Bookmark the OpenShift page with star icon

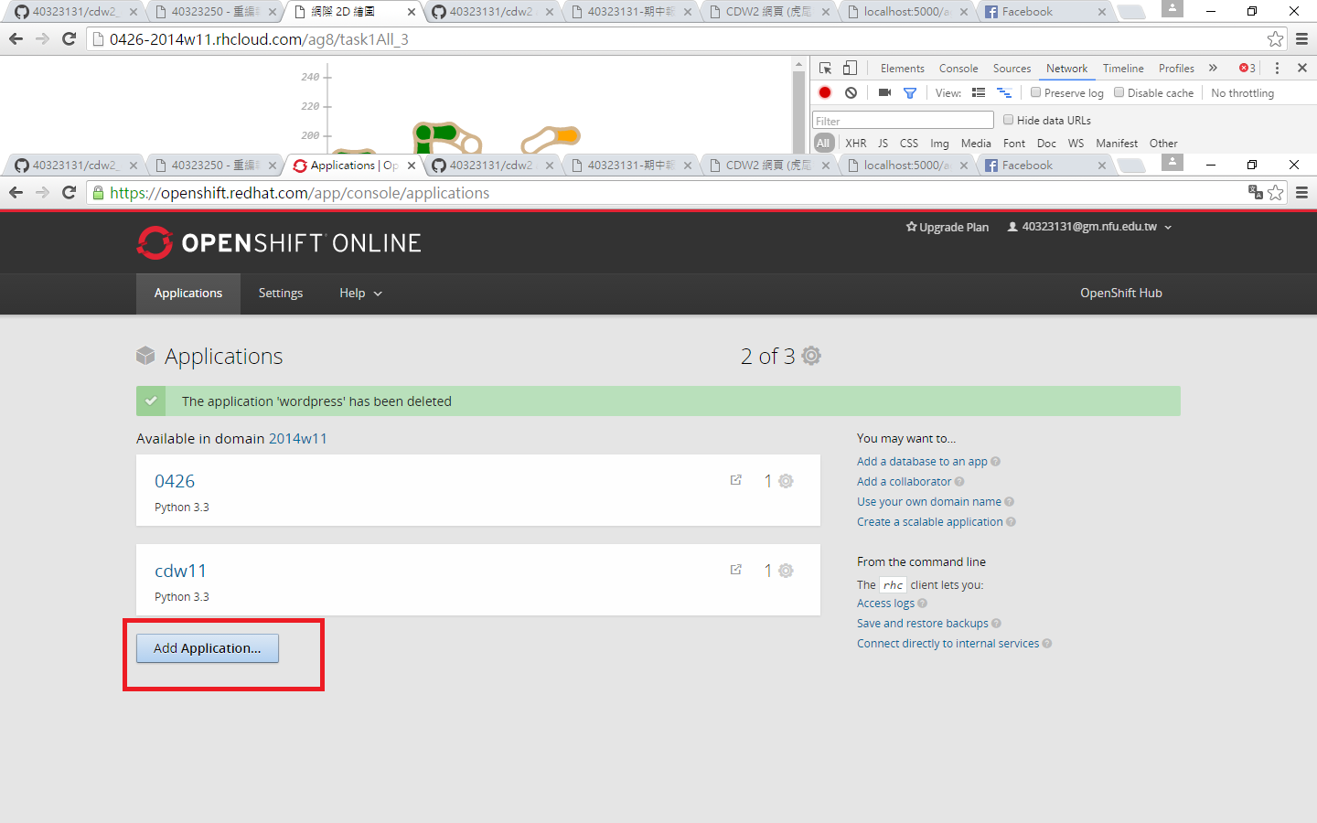pyautogui.click(x=1276, y=192)
